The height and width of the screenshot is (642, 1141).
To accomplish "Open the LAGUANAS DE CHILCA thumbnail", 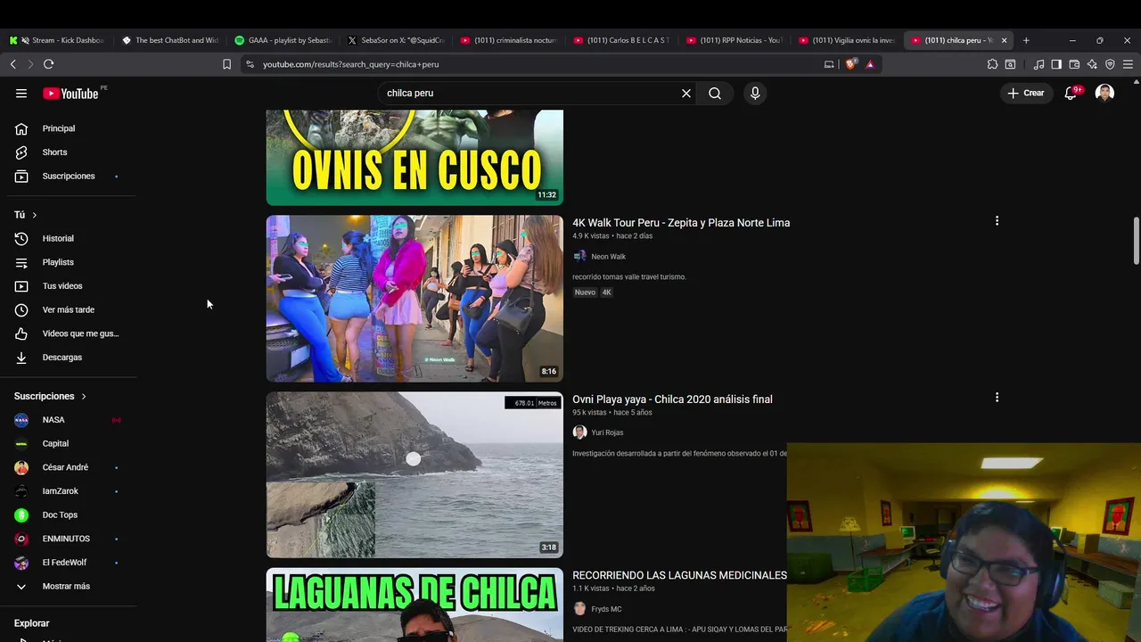I will 415,605.
